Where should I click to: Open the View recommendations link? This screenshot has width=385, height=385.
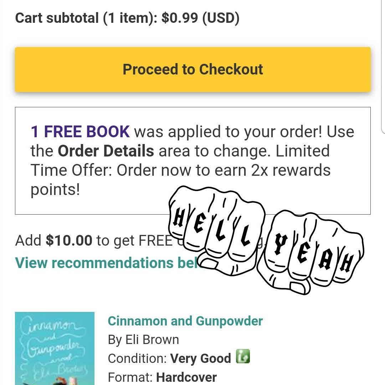[106, 263]
